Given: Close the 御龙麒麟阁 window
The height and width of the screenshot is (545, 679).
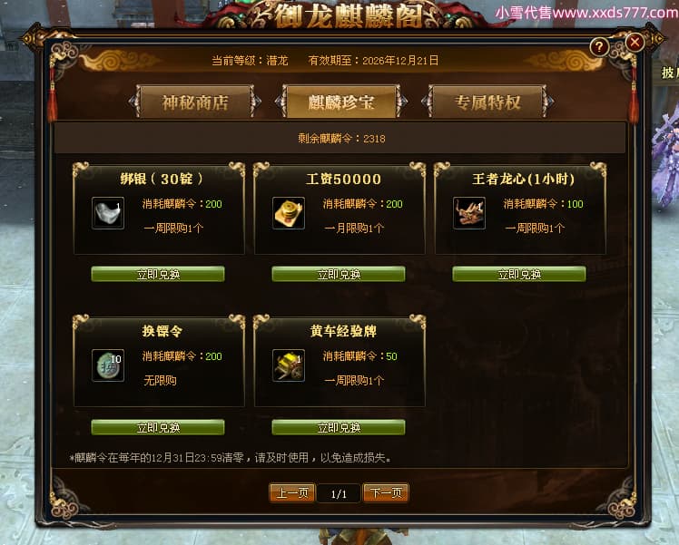Looking at the screenshot, I should pos(635,43).
